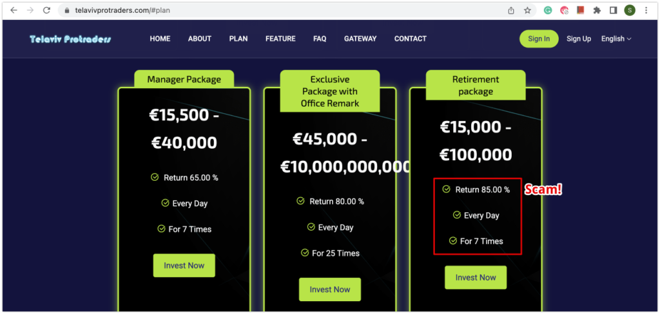Viewport: 660px width, 314px height.
Task: Expand the English language dropdown
Action: coord(616,39)
